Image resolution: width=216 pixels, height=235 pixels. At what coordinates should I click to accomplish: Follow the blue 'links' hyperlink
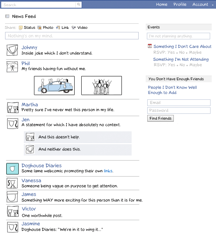click(108, 171)
